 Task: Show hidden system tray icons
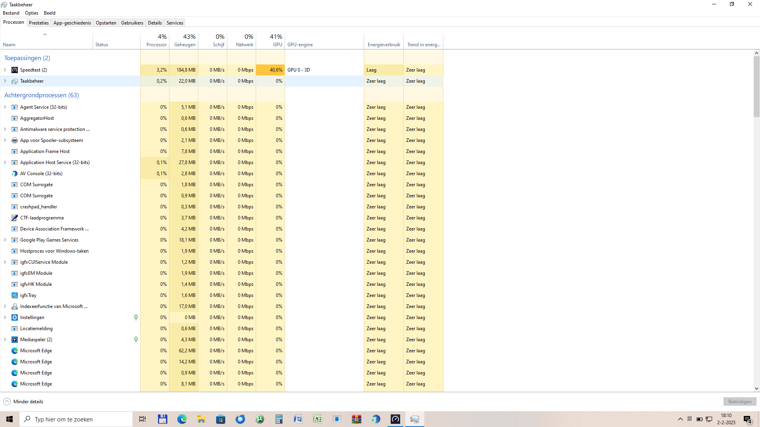[680, 419]
